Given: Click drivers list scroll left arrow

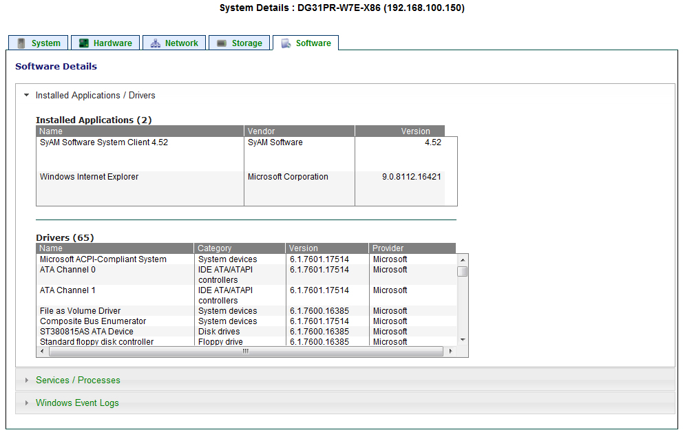Looking at the screenshot, I should [42, 351].
